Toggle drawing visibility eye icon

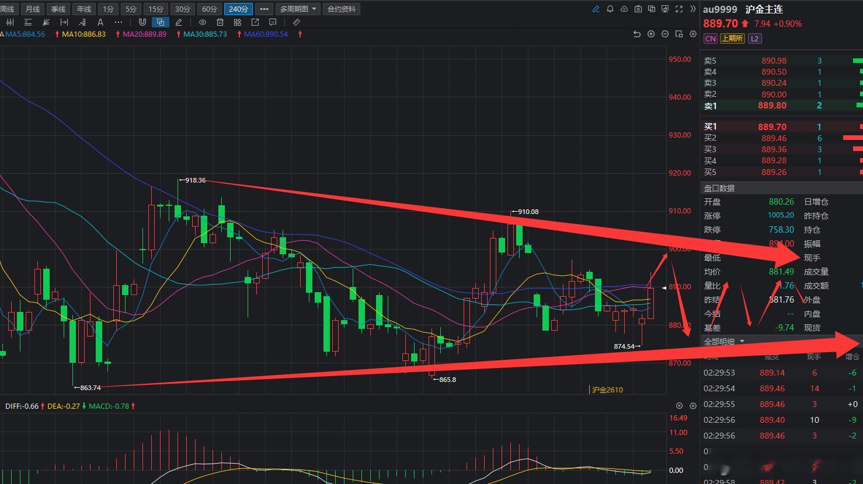click(202, 22)
